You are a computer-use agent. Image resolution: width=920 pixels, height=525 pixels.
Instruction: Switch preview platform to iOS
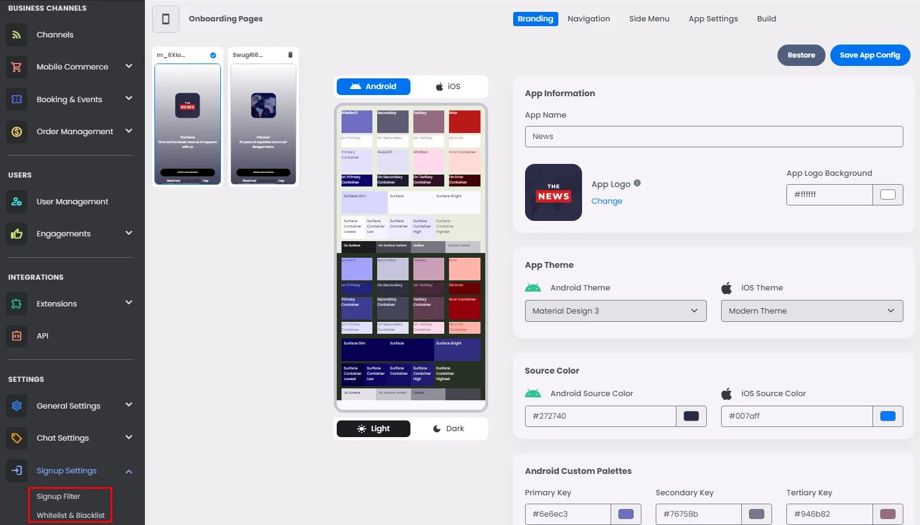pyautogui.click(x=448, y=87)
